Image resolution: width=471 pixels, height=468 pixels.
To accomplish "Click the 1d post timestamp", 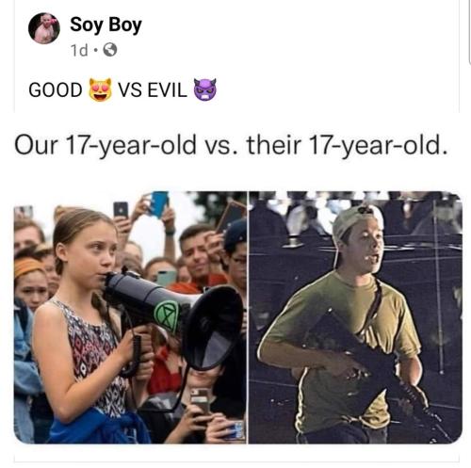I will tap(79, 51).
